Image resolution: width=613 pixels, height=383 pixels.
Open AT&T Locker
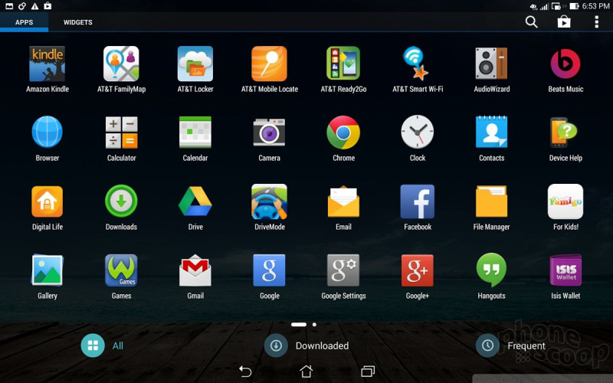point(195,64)
